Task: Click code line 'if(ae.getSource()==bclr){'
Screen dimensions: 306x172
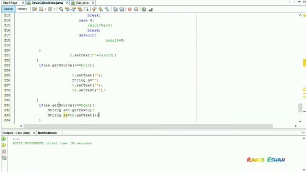Action: coord(66,65)
